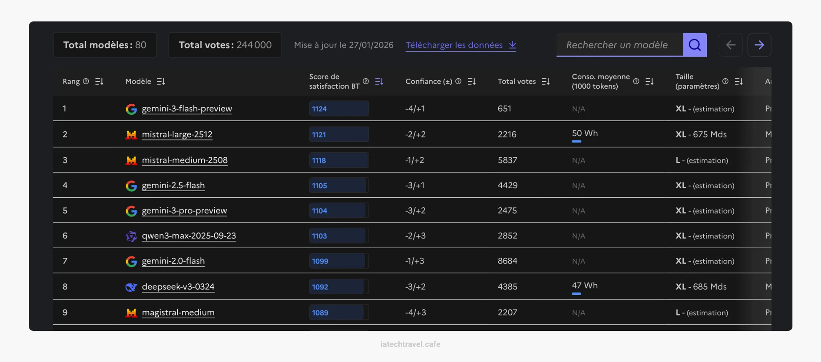821x362 pixels.
Task: Click Télécharger les données link
Action: 460,45
